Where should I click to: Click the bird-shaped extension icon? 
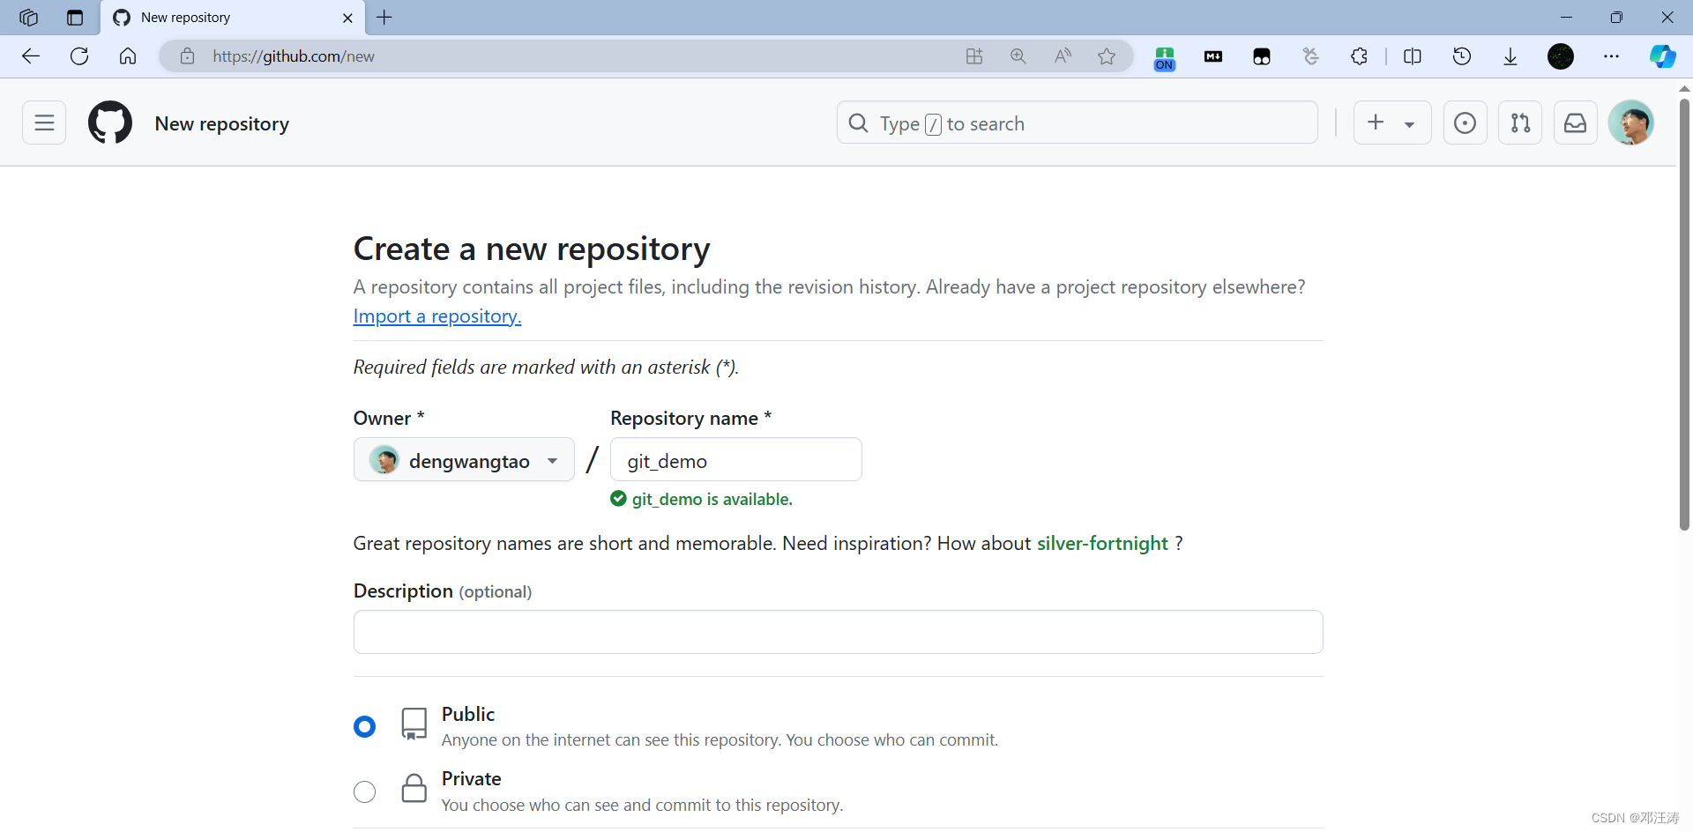[1311, 56]
